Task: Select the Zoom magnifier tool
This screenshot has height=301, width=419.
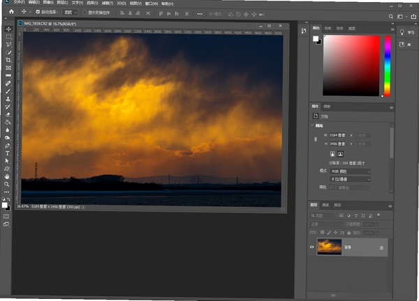Action: [7, 184]
